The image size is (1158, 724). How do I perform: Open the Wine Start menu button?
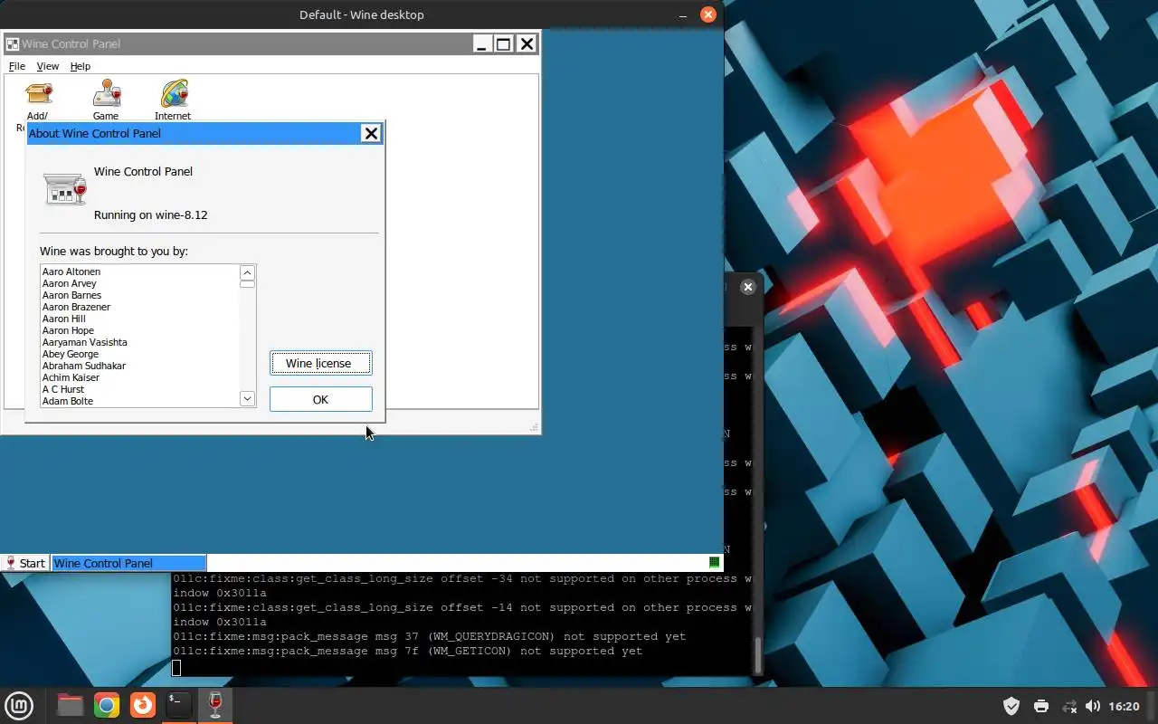25,563
